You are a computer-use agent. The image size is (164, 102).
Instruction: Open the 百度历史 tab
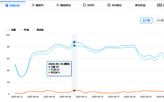(13, 5)
